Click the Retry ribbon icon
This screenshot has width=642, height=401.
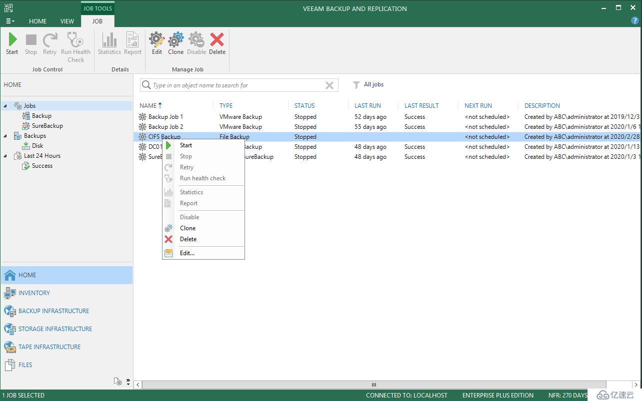(x=49, y=40)
